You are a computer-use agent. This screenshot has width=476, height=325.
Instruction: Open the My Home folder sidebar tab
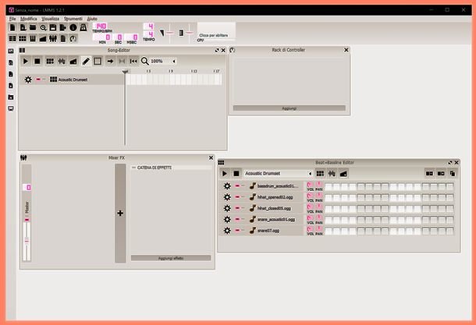click(x=11, y=97)
